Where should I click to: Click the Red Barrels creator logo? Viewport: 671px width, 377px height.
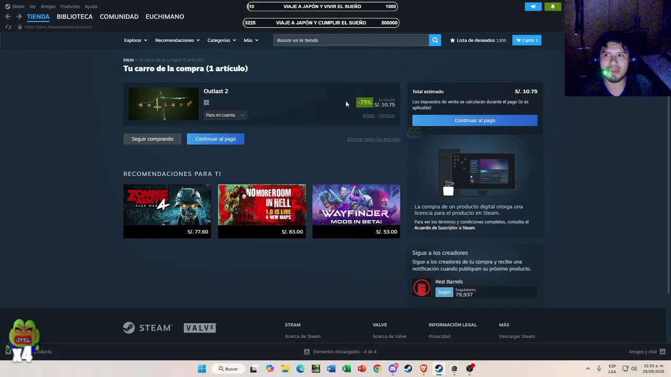pyautogui.click(x=421, y=287)
